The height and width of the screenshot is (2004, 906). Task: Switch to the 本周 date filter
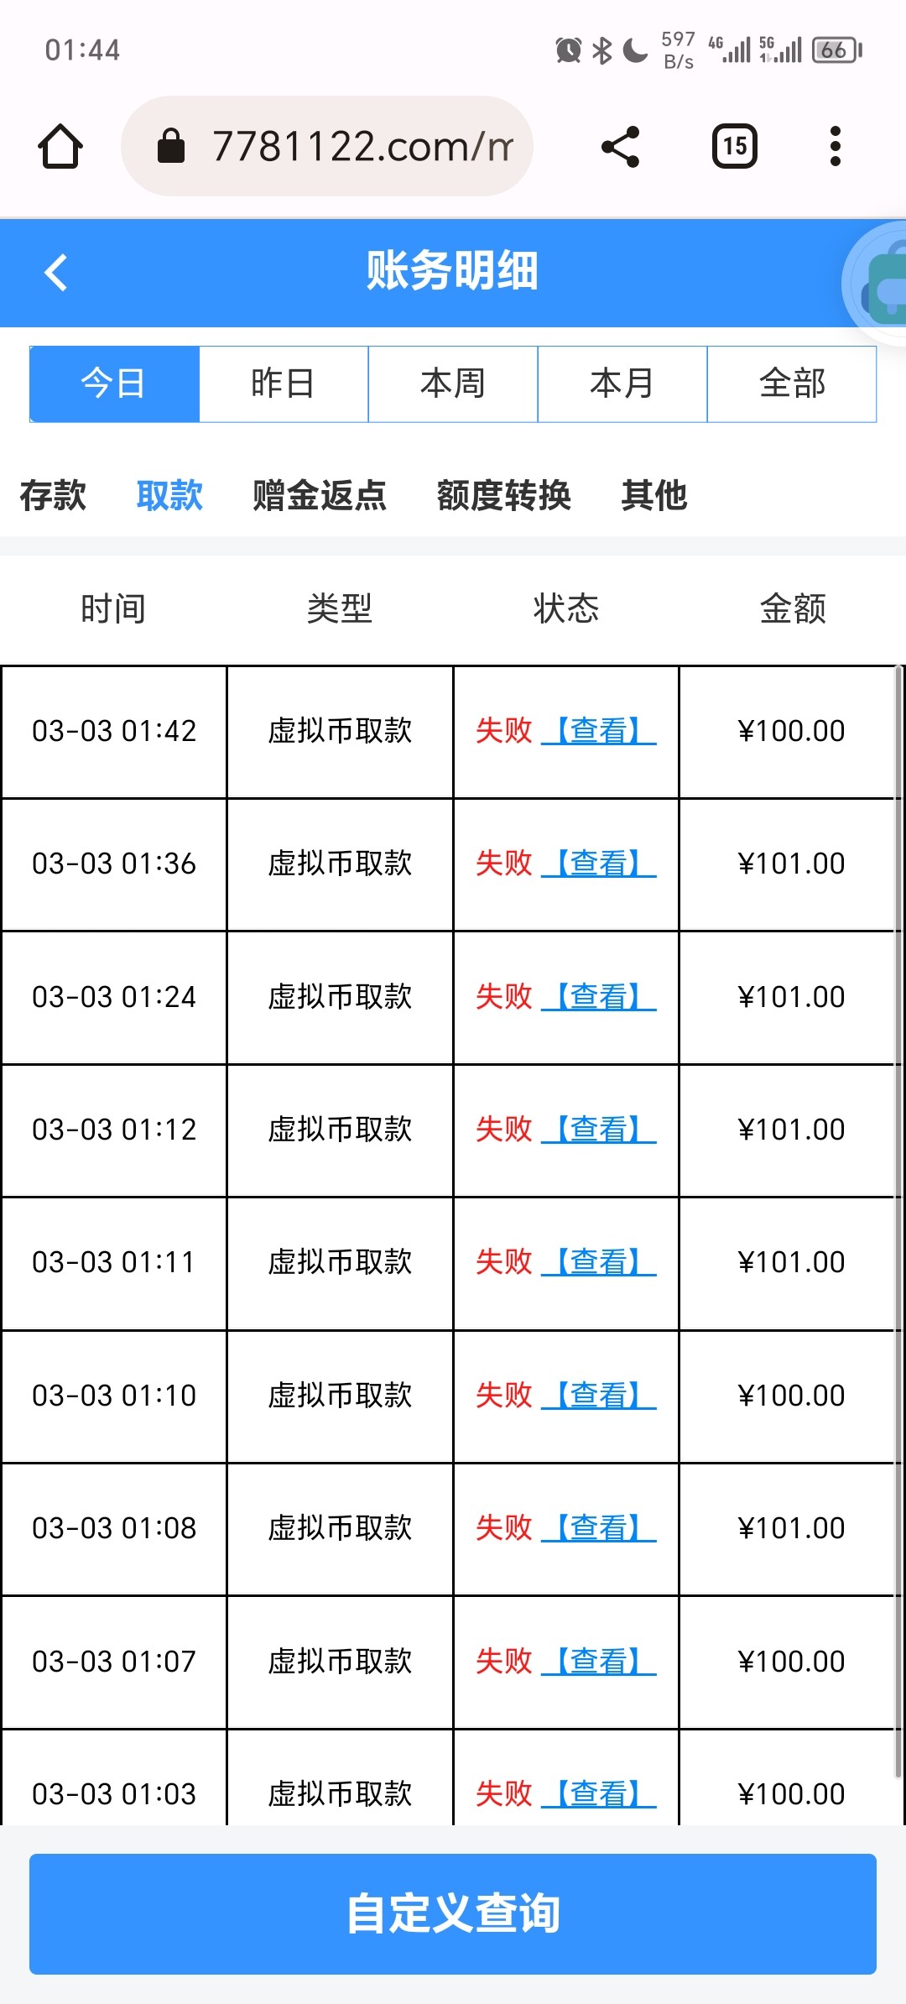tap(453, 384)
